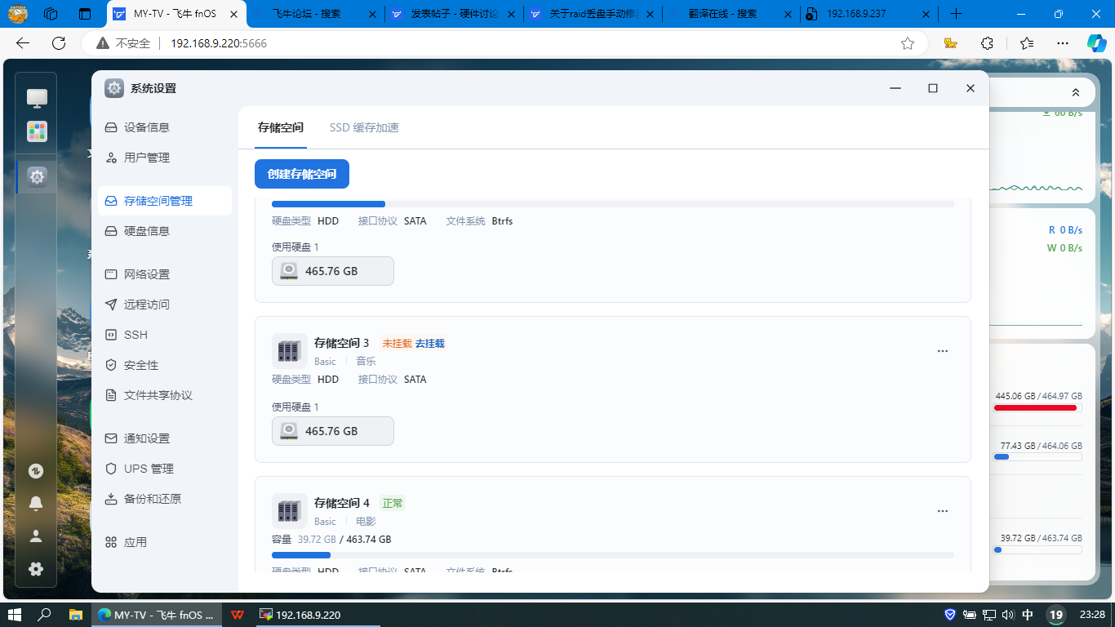Open Copilot in the browser toolbar
The height and width of the screenshot is (627, 1115).
(1096, 43)
